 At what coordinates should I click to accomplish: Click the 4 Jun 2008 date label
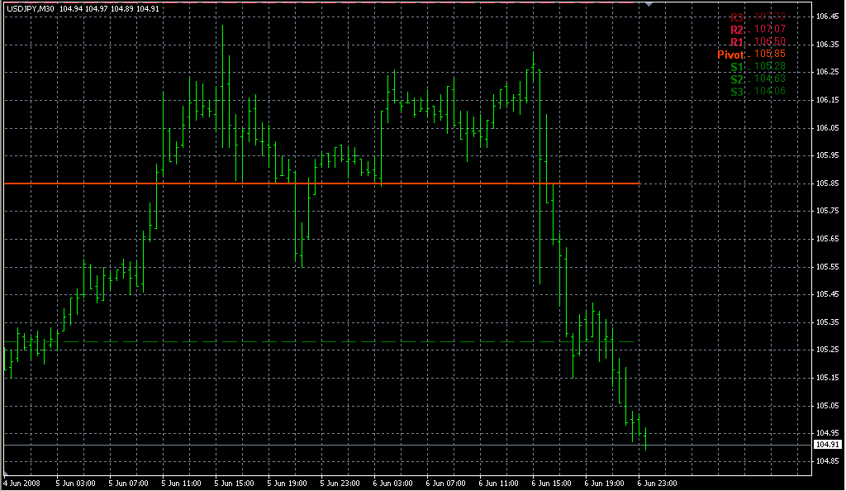point(21,482)
